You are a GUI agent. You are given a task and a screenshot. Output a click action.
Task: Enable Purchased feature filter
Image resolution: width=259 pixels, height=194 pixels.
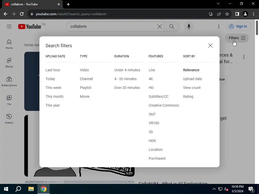(157, 158)
